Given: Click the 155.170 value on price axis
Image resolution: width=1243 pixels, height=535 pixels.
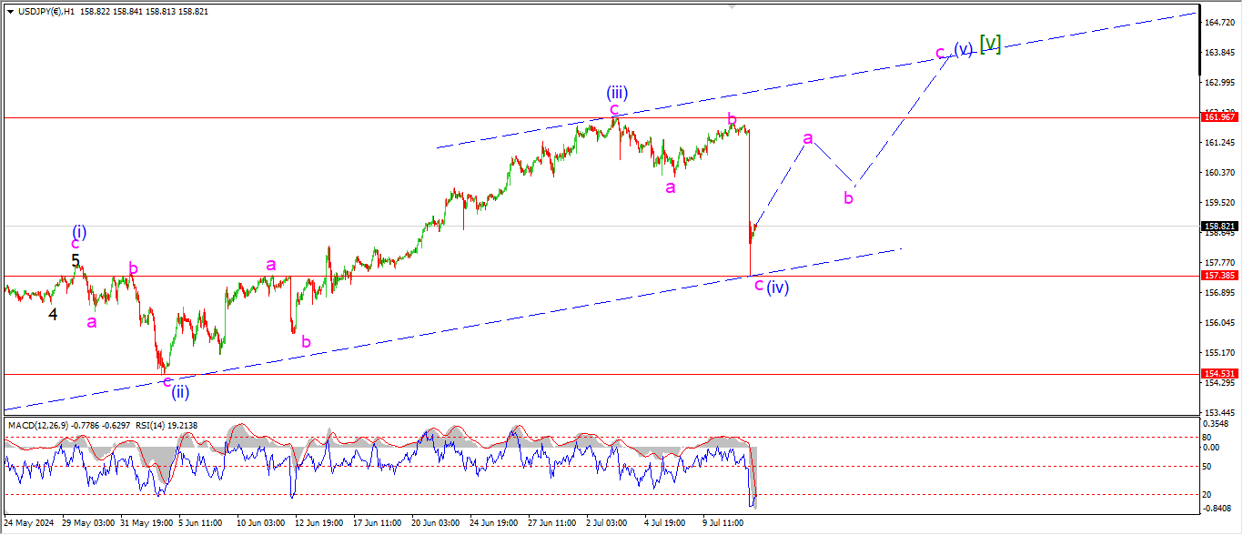Looking at the screenshot, I should [1218, 353].
